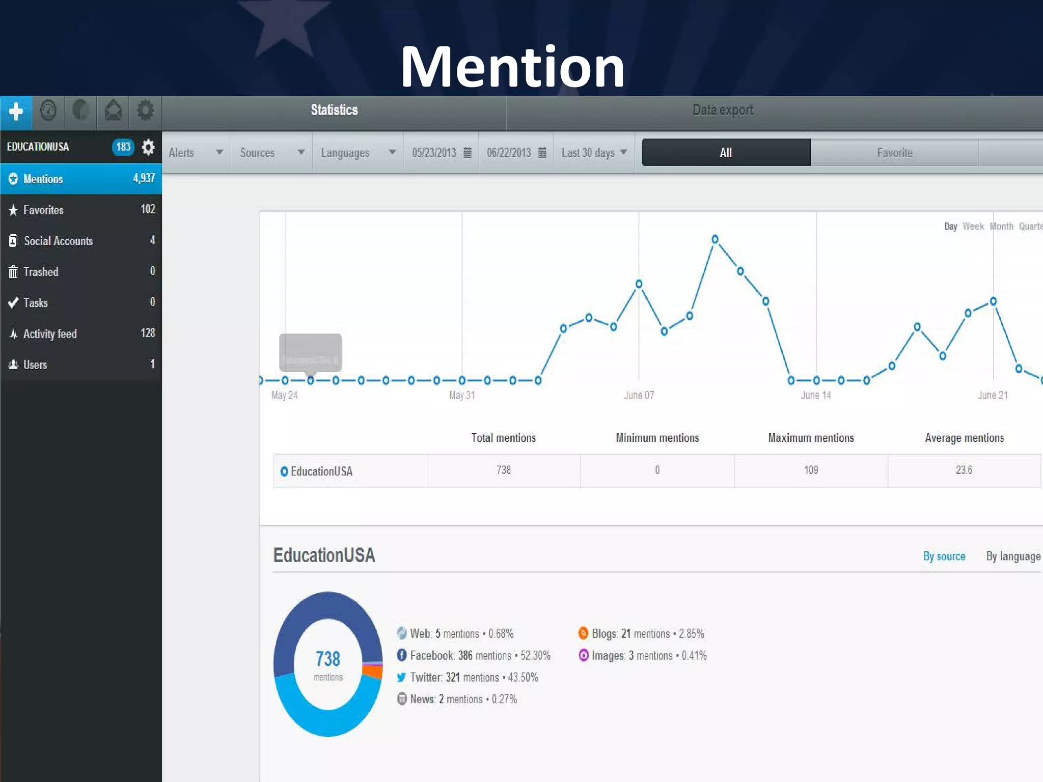Expand the Alerts dropdown
The height and width of the screenshot is (782, 1043).
196,153
